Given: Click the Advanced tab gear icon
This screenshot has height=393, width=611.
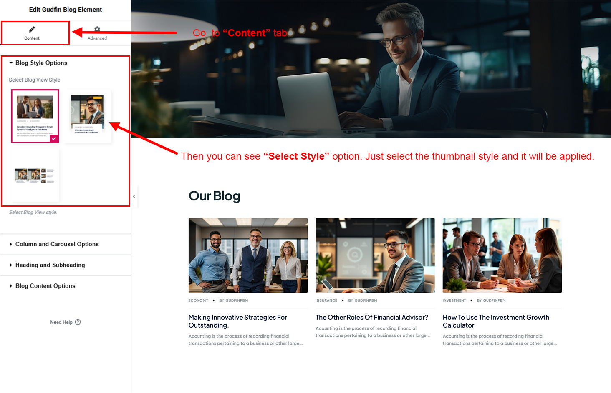Looking at the screenshot, I should 97,29.
